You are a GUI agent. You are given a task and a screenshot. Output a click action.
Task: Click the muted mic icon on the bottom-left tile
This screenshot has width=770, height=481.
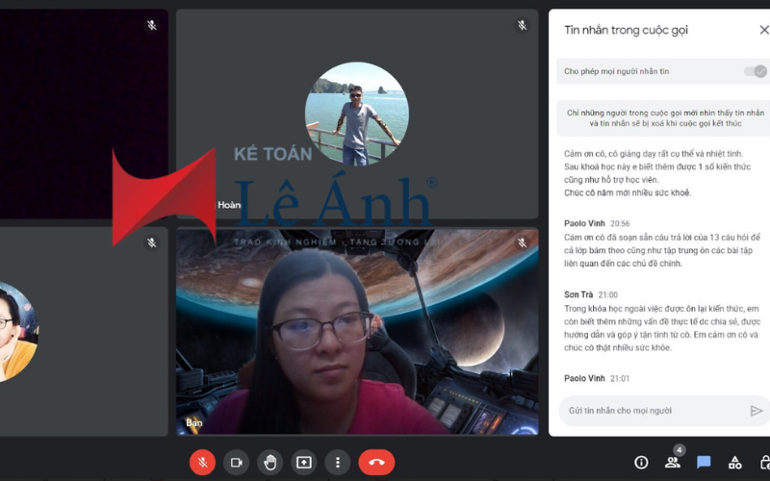[x=152, y=242]
